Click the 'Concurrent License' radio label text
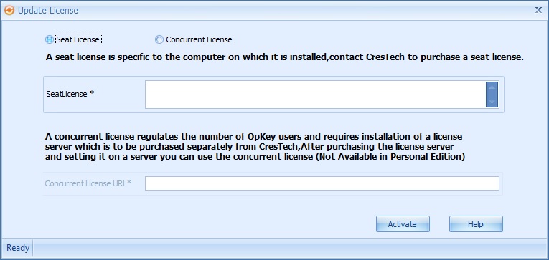Viewport: 549px width, 260px height. [199, 39]
